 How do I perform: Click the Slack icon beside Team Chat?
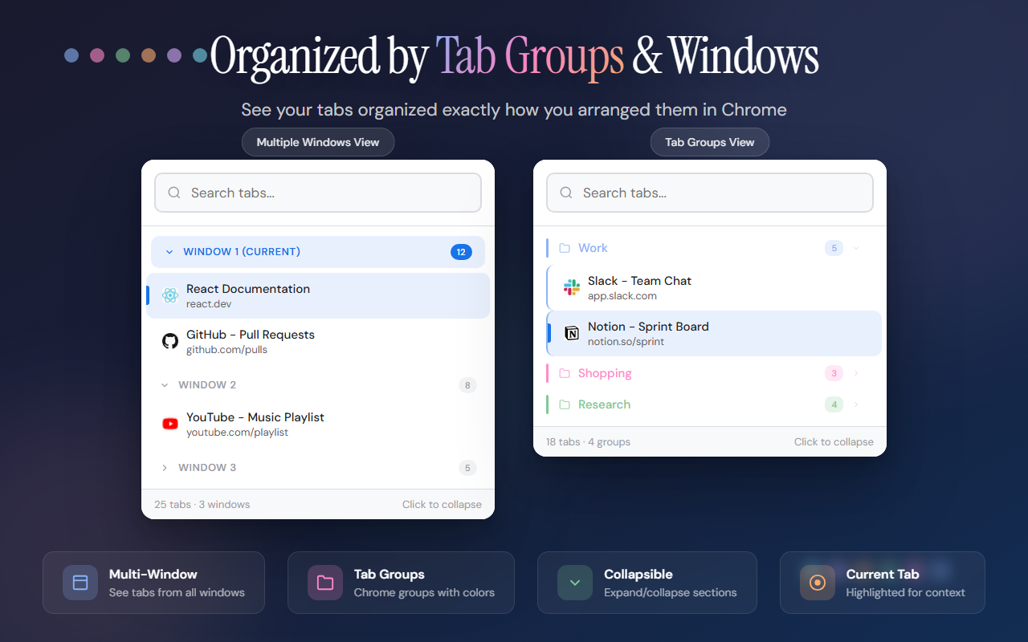(x=571, y=286)
